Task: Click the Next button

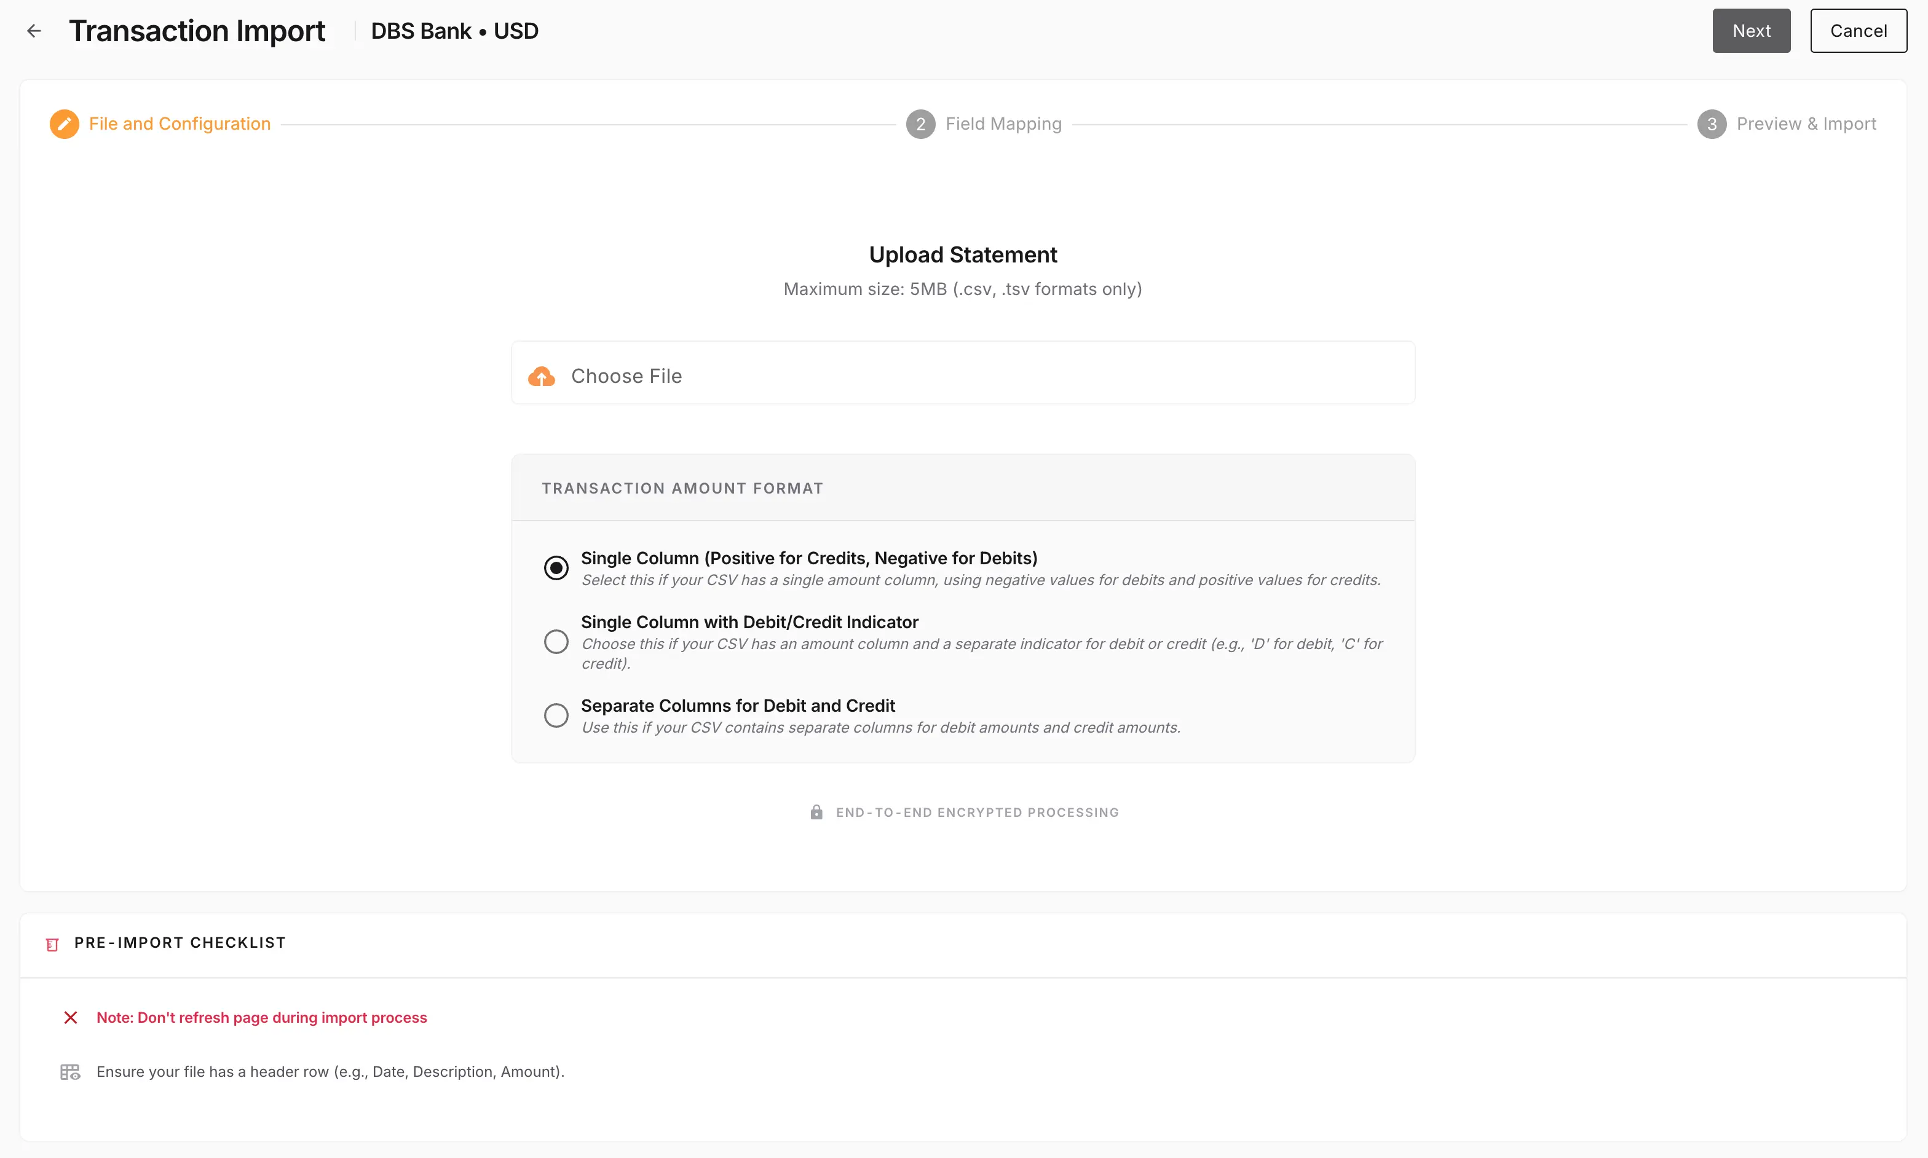Action: point(1750,31)
